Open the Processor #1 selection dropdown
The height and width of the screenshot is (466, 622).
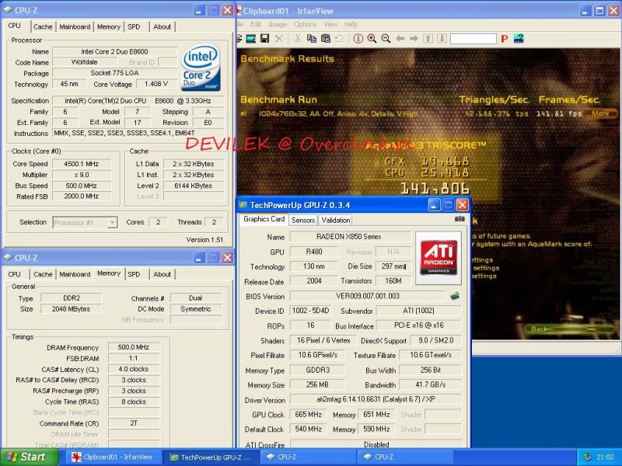tap(85, 222)
